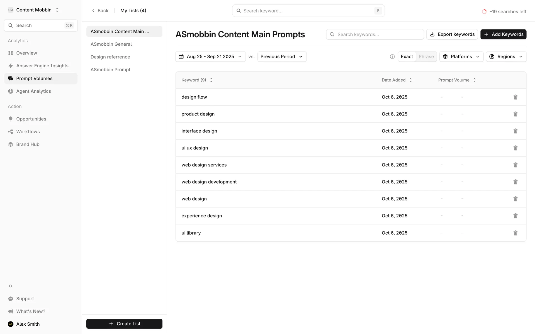Click the searches left usage indicator
This screenshot has height=334, width=535.
[504, 12]
